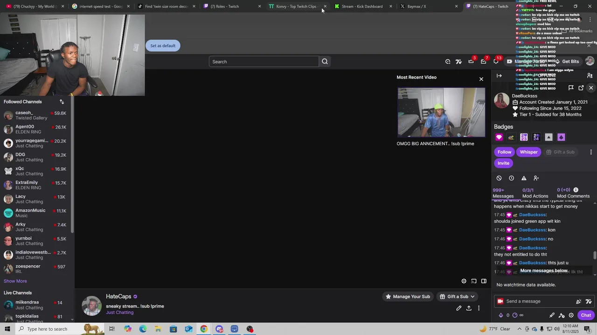Switch to Messages tab in user card
The width and height of the screenshot is (597, 335).
pos(503,193)
